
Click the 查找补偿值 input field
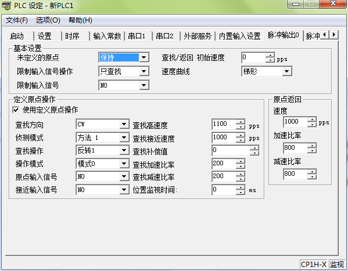(x=231, y=150)
